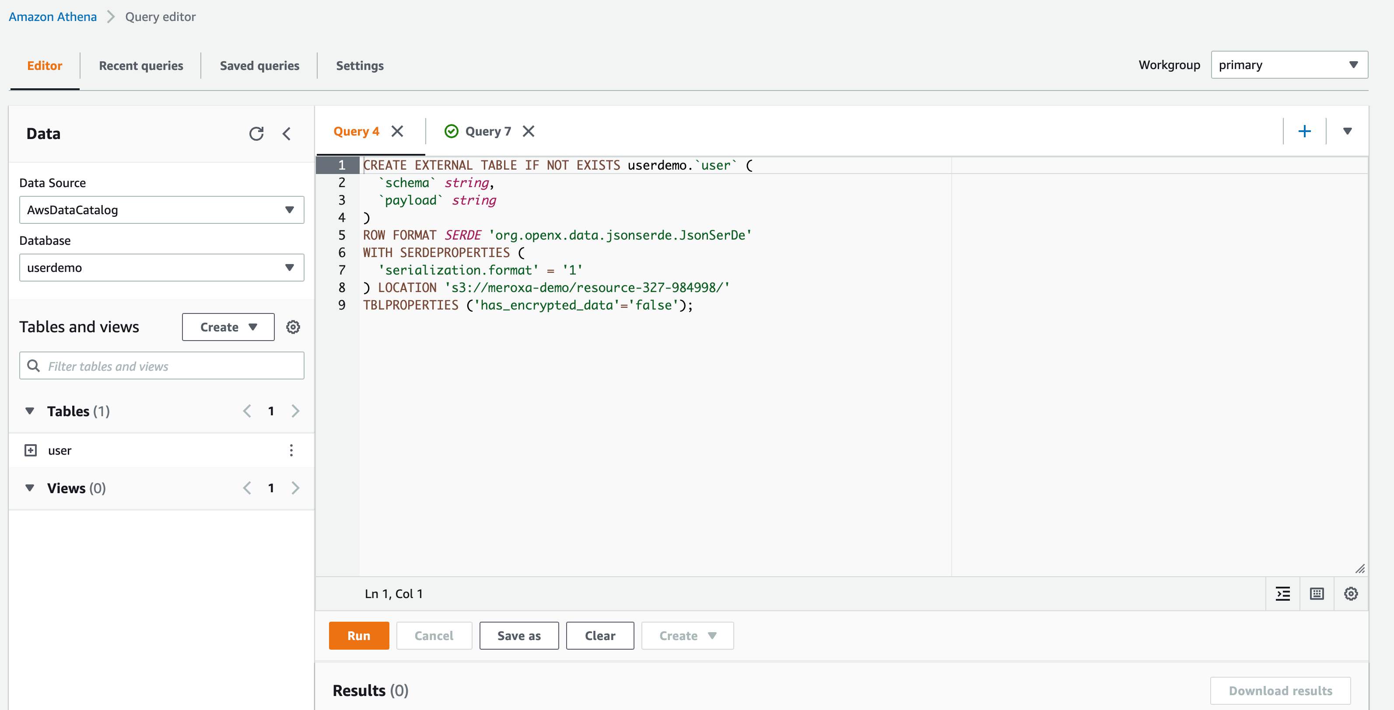This screenshot has width=1394, height=710.
Task: Format the query using the indent icon
Action: pos(1282,593)
